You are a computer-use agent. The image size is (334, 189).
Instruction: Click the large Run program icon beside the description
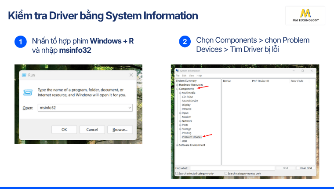pos(28,92)
